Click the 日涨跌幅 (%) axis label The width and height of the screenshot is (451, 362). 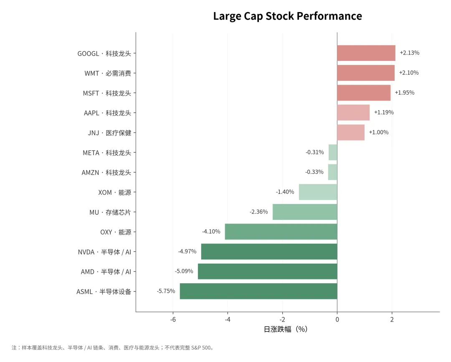pyautogui.click(x=286, y=329)
